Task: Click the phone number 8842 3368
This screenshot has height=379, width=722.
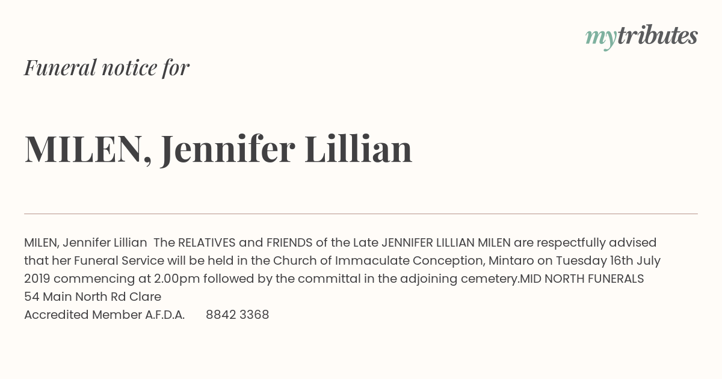Action: tap(238, 315)
